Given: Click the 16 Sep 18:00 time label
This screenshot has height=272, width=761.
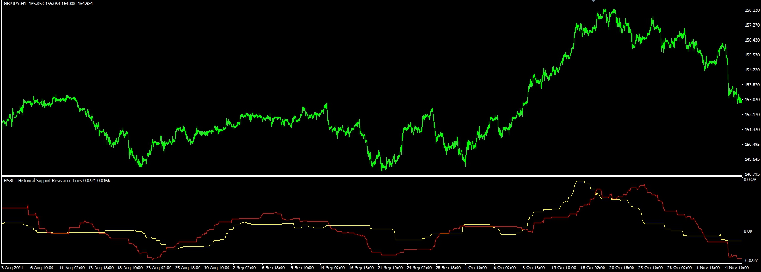Looking at the screenshot, I should tap(361, 268).
